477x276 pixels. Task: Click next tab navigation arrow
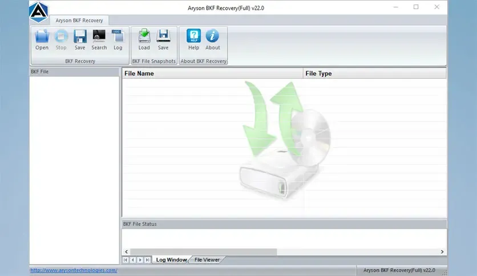coord(140,260)
